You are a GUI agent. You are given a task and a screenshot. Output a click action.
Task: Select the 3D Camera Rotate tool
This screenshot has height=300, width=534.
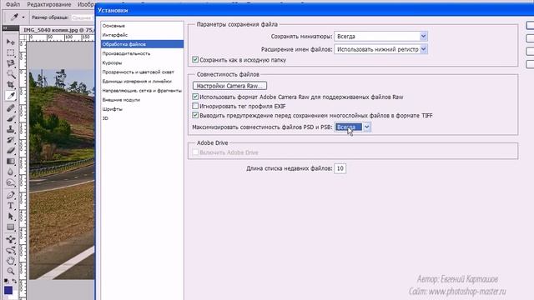coord(11,250)
